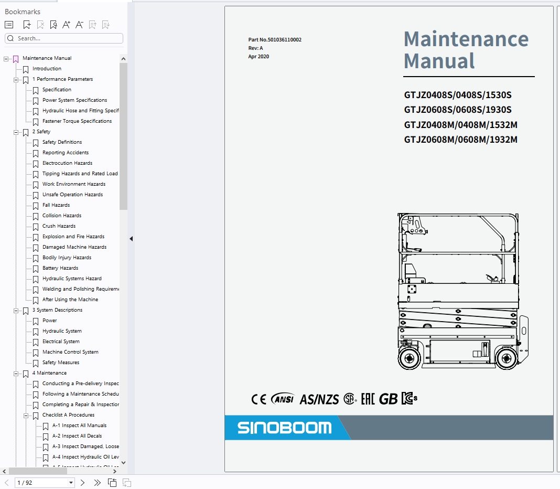The width and height of the screenshot is (560, 489).
Task: Click bookmark icon beside Welding and Polishing
Action: (x=36, y=290)
